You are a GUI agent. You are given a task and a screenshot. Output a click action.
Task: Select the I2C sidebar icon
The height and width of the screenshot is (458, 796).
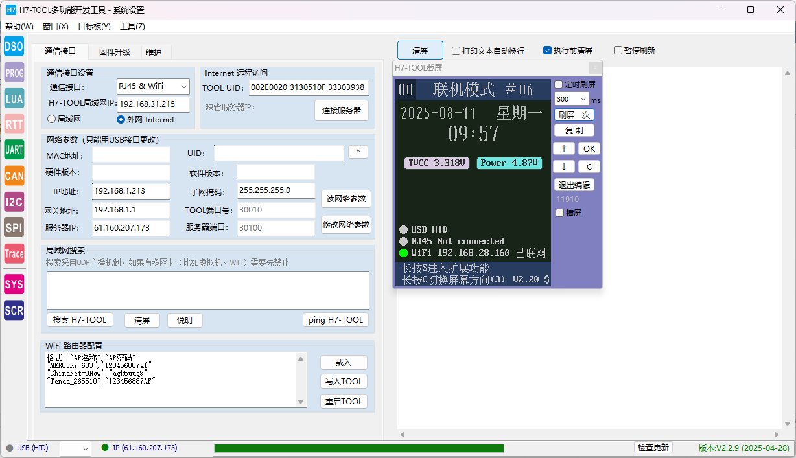(14, 201)
